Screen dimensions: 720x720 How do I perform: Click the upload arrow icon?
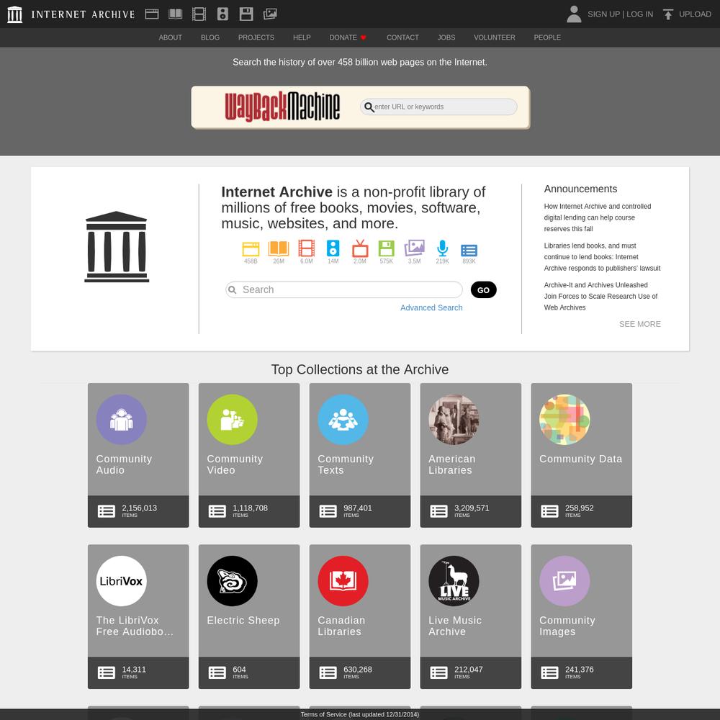(668, 14)
